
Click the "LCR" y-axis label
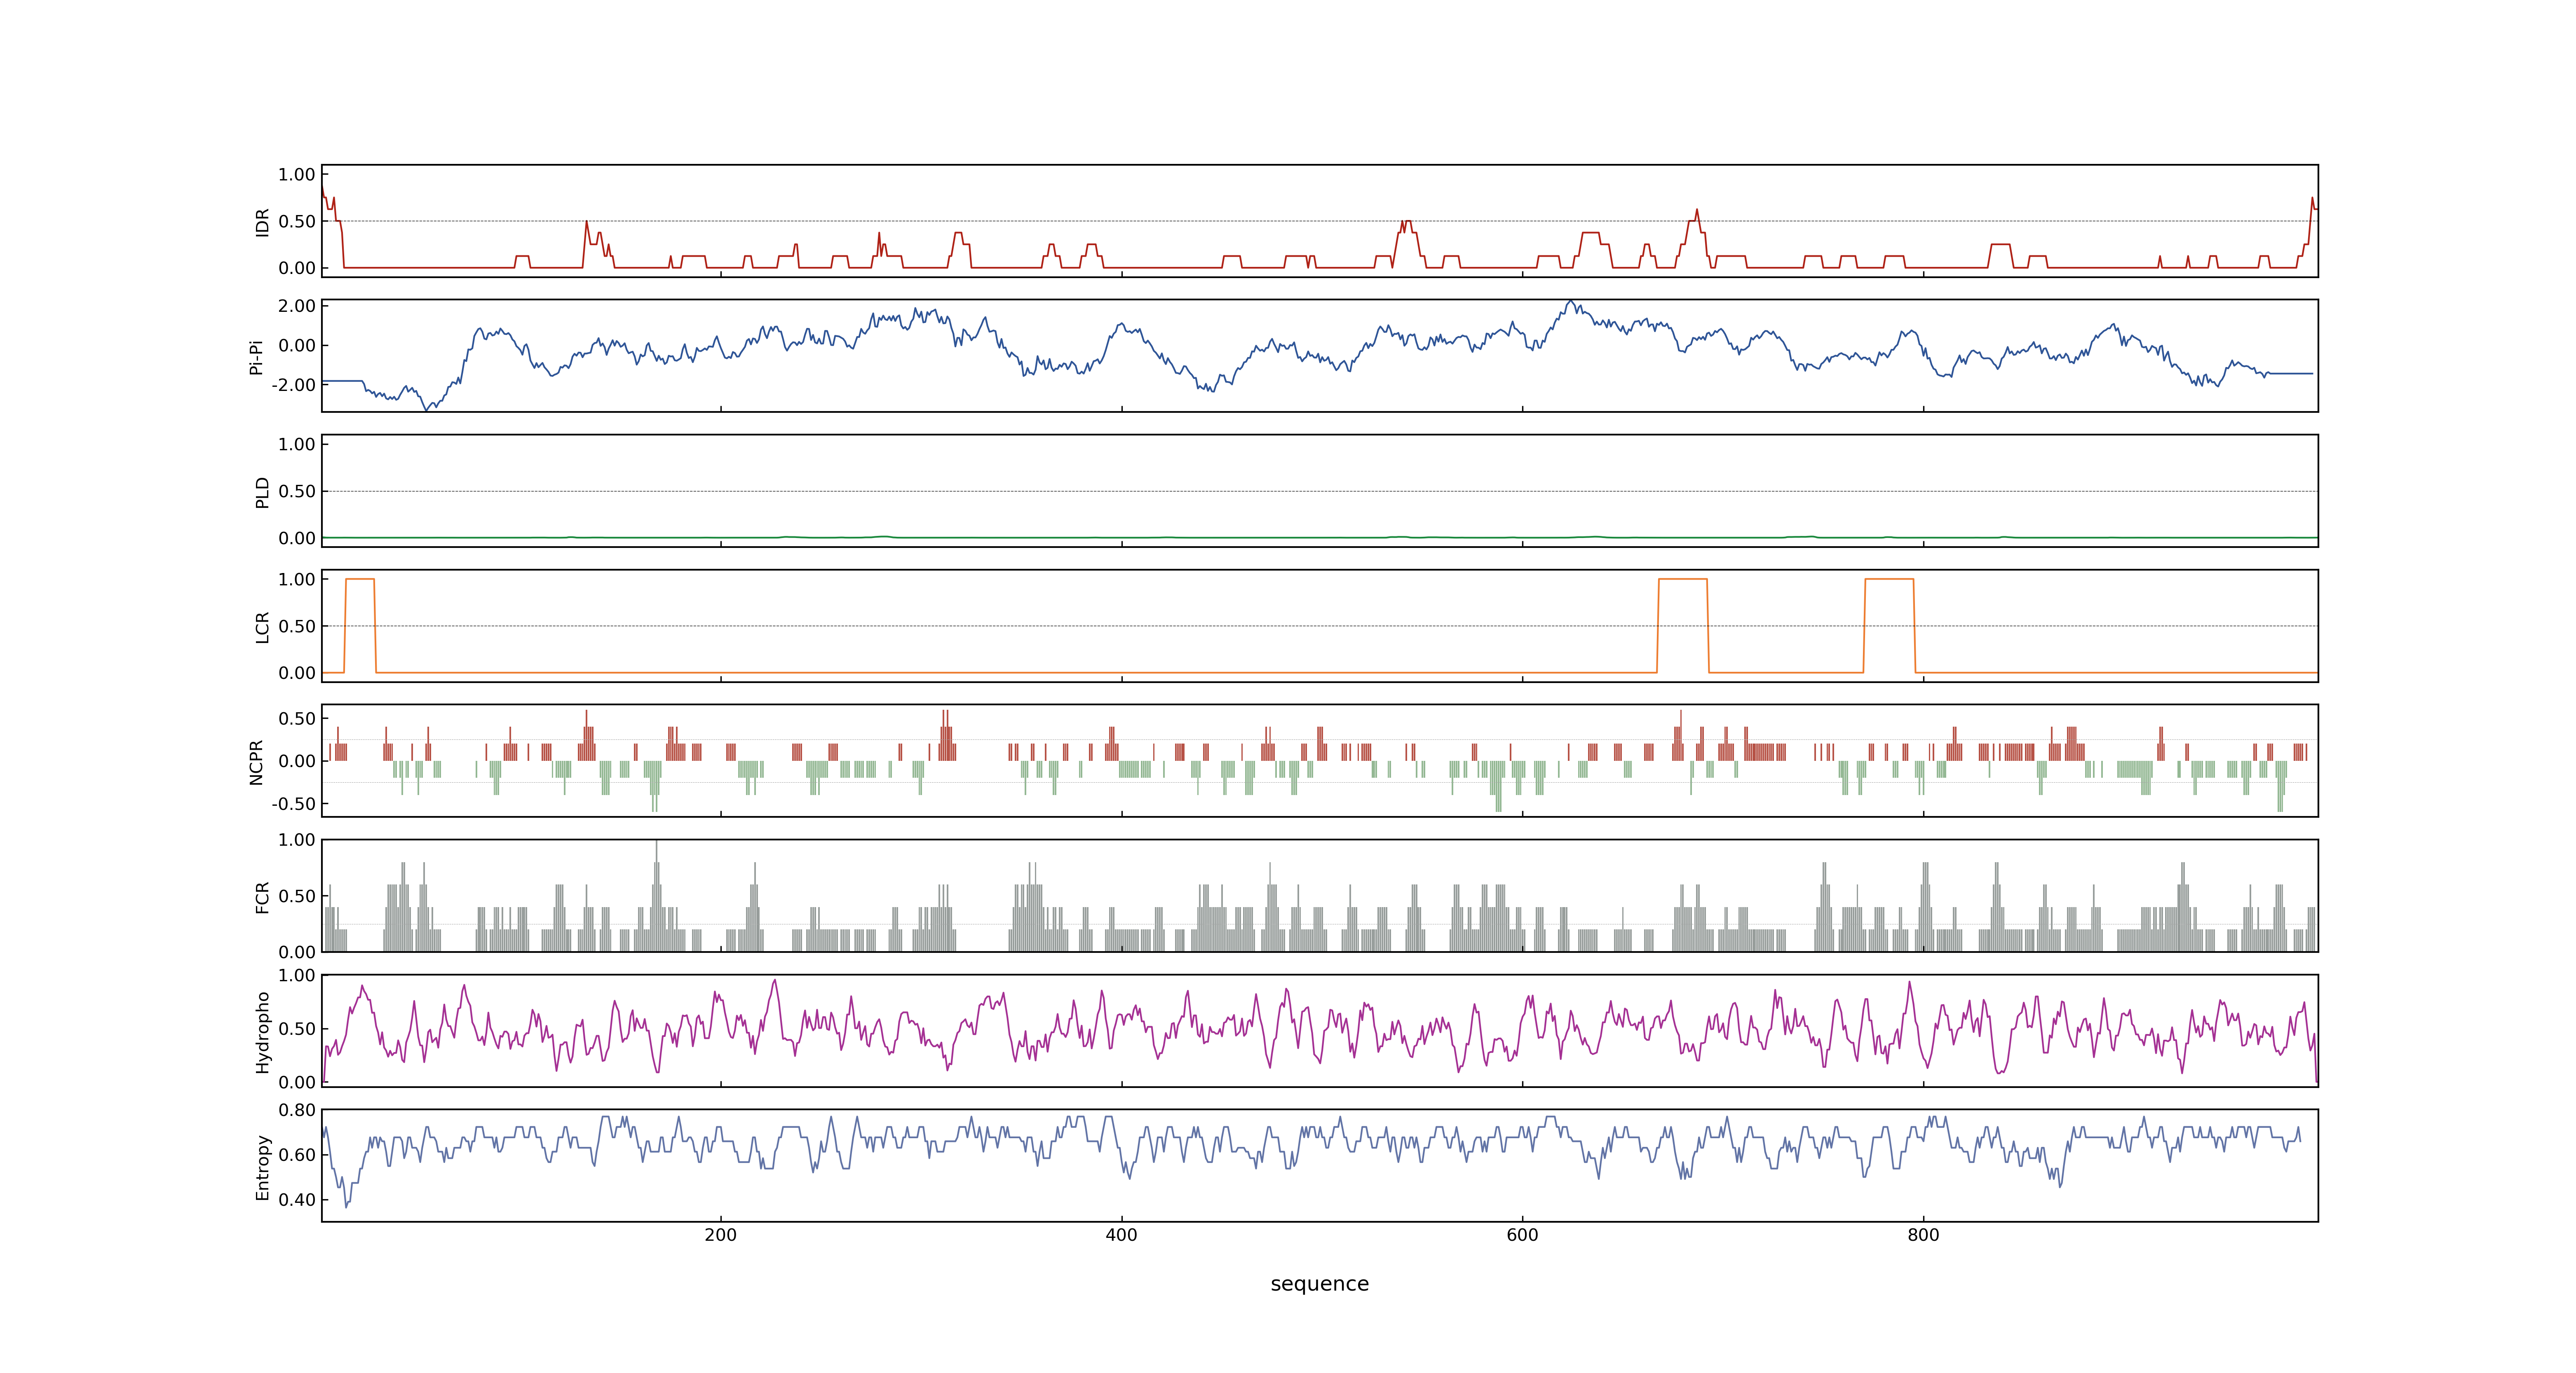[x=263, y=627]
